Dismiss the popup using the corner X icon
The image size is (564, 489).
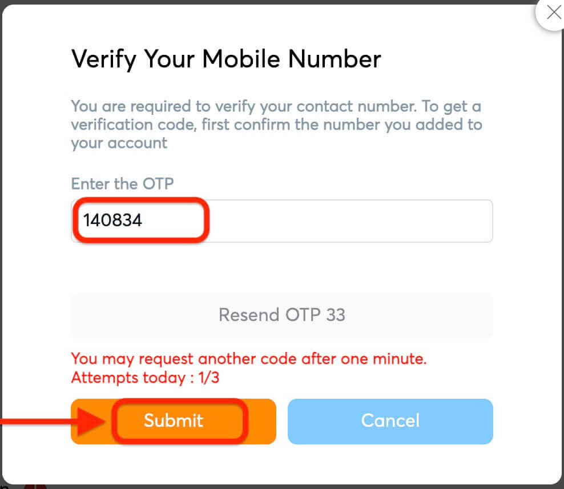point(553,13)
